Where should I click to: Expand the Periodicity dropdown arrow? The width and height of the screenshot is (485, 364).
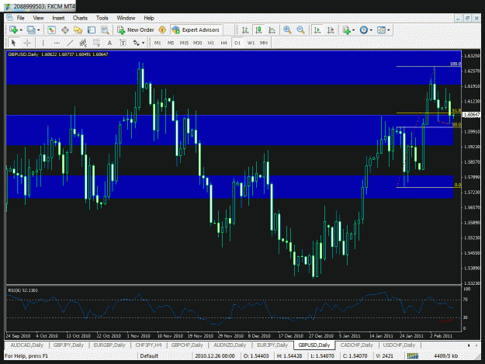pyautogui.click(x=371, y=30)
